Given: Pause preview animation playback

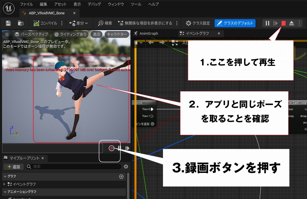Looking at the screenshot, I should (119, 148).
